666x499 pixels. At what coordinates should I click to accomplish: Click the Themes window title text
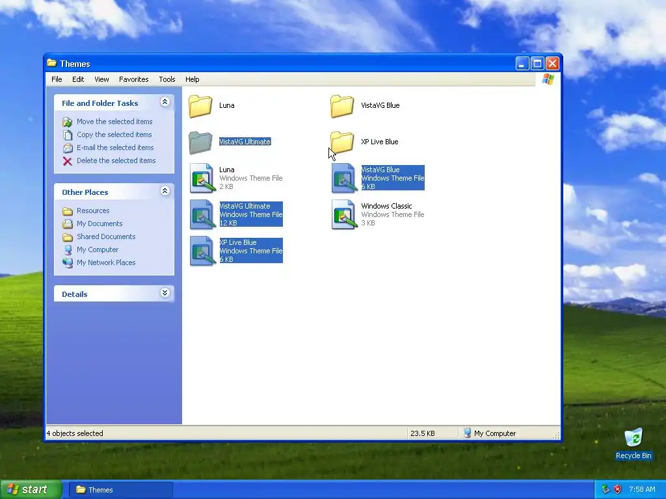[75, 64]
